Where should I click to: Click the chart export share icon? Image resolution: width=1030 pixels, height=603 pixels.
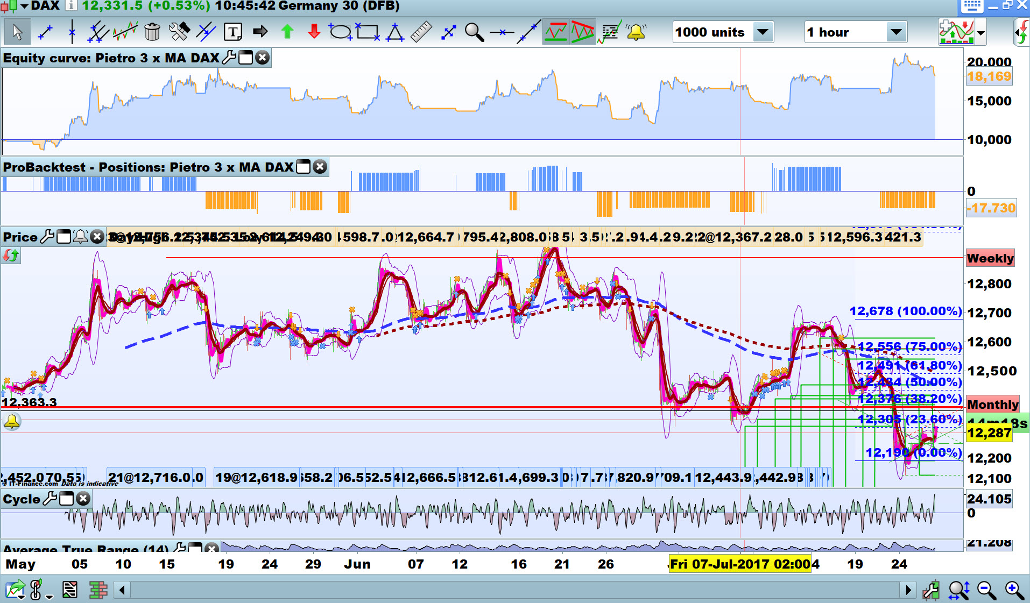[x=15, y=590]
